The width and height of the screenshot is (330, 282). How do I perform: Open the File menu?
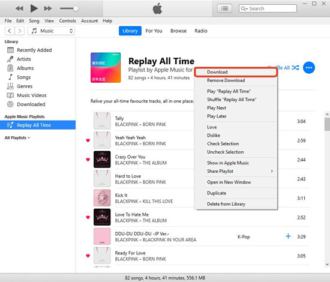(x=8, y=21)
